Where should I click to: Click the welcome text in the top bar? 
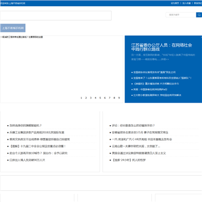point(13,3)
